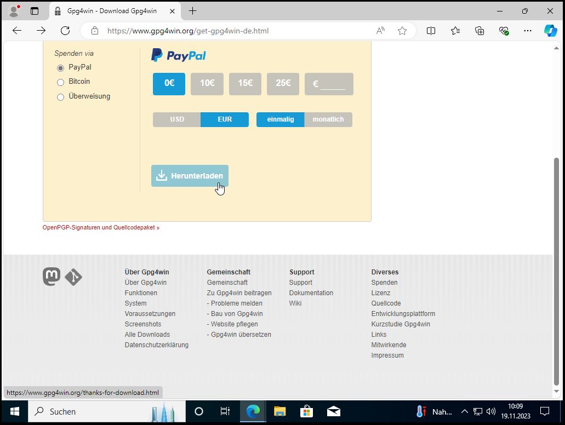Open the split screen icon in toolbar
Image resolution: width=565 pixels, height=425 pixels.
[431, 31]
